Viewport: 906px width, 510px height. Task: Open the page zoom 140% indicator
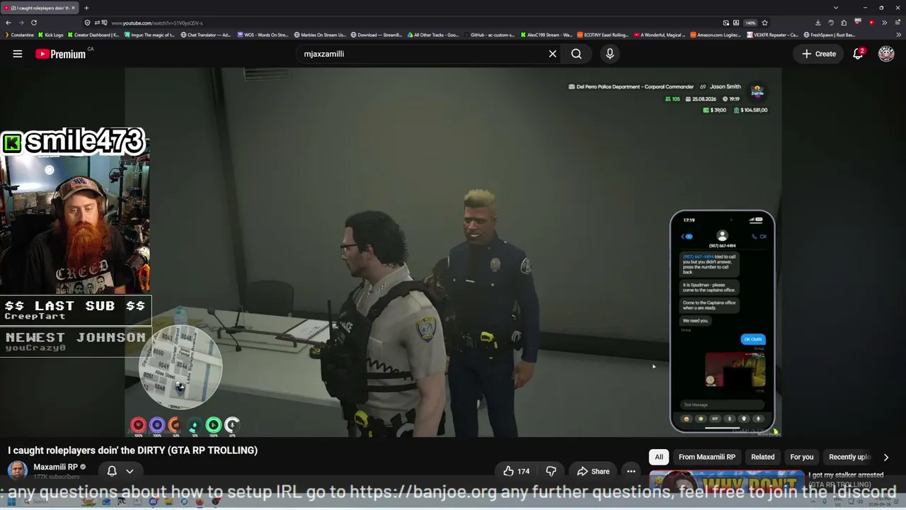pyautogui.click(x=750, y=23)
